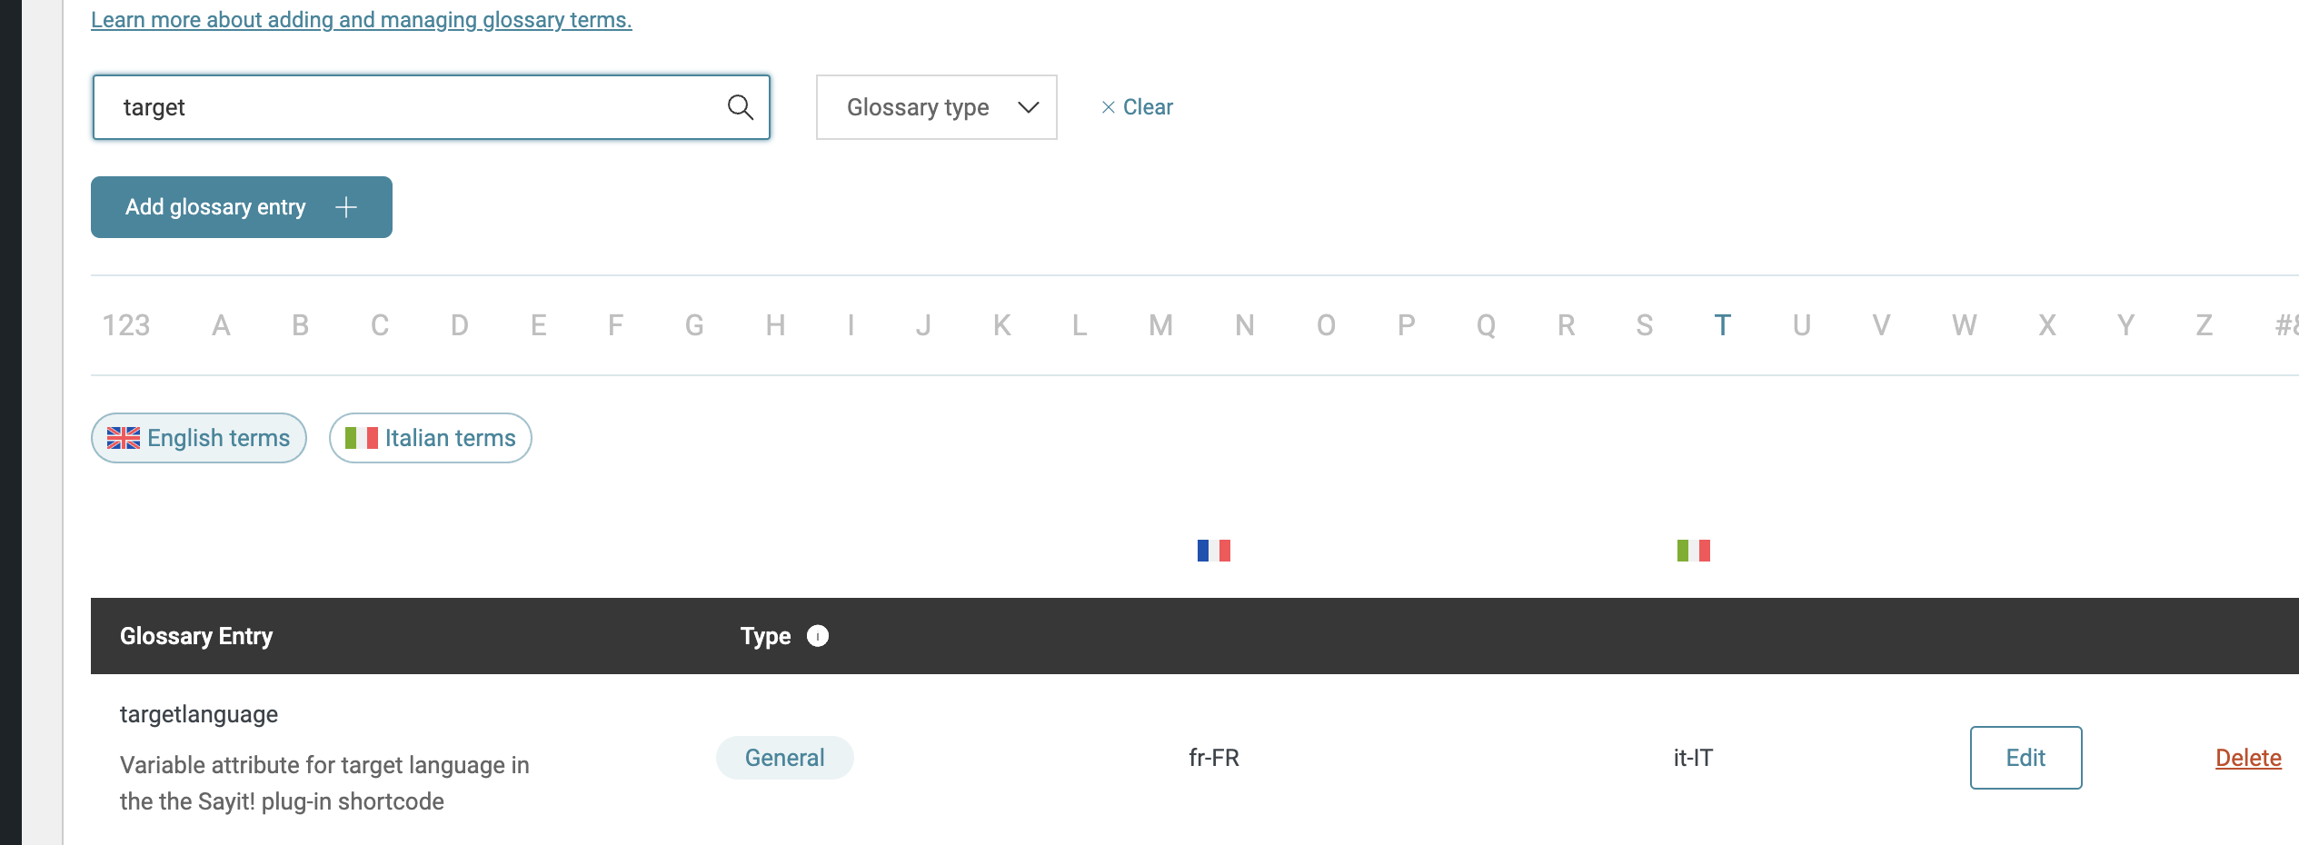Filter glossary by letter V

pos(1882,325)
